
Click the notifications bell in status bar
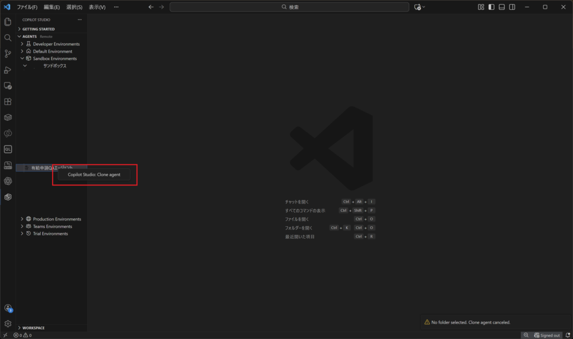click(x=567, y=335)
